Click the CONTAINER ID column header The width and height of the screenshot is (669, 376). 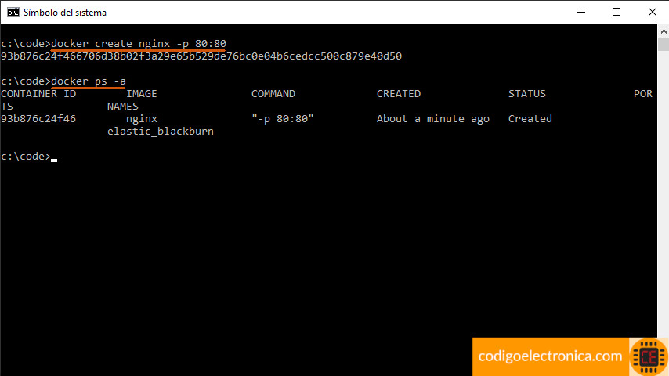click(x=38, y=94)
